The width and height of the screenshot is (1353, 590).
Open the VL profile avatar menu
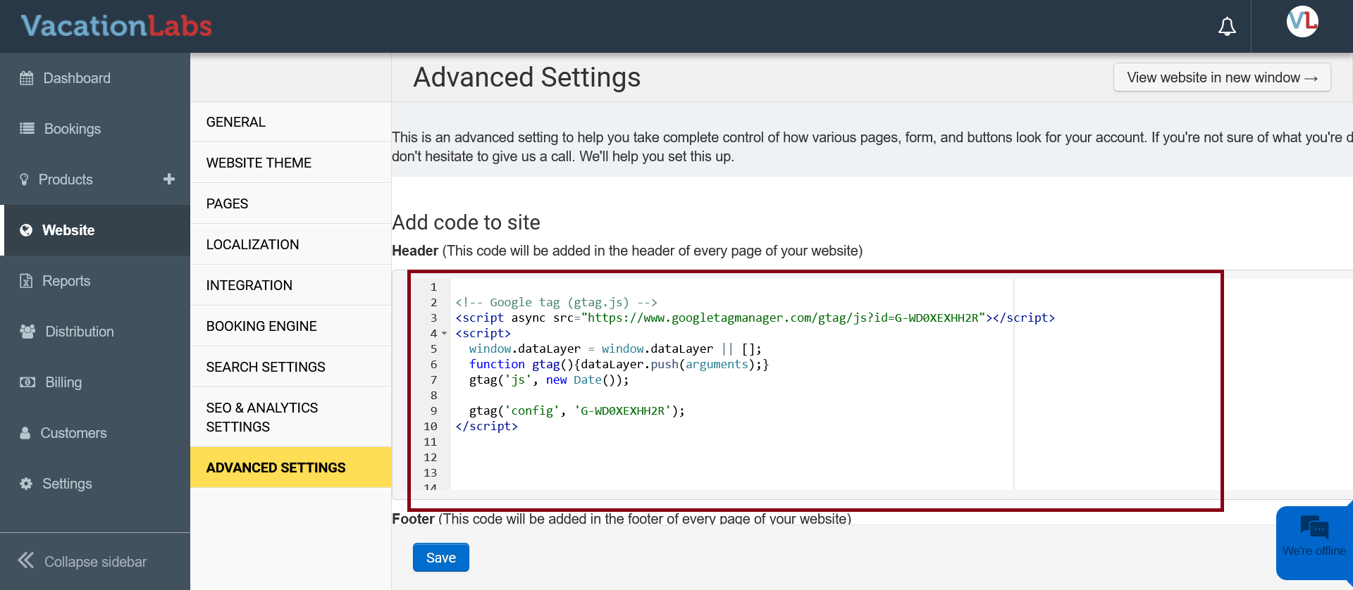(1302, 22)
